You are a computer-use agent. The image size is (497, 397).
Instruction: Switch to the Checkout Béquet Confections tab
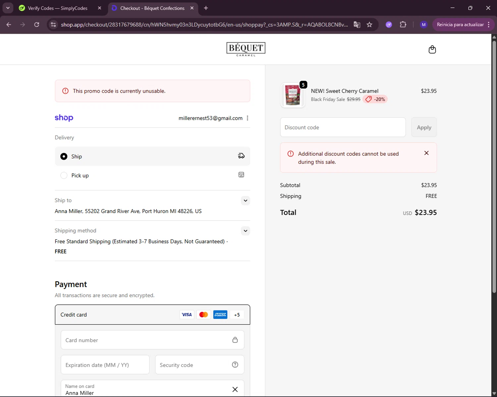click(152, 8)
